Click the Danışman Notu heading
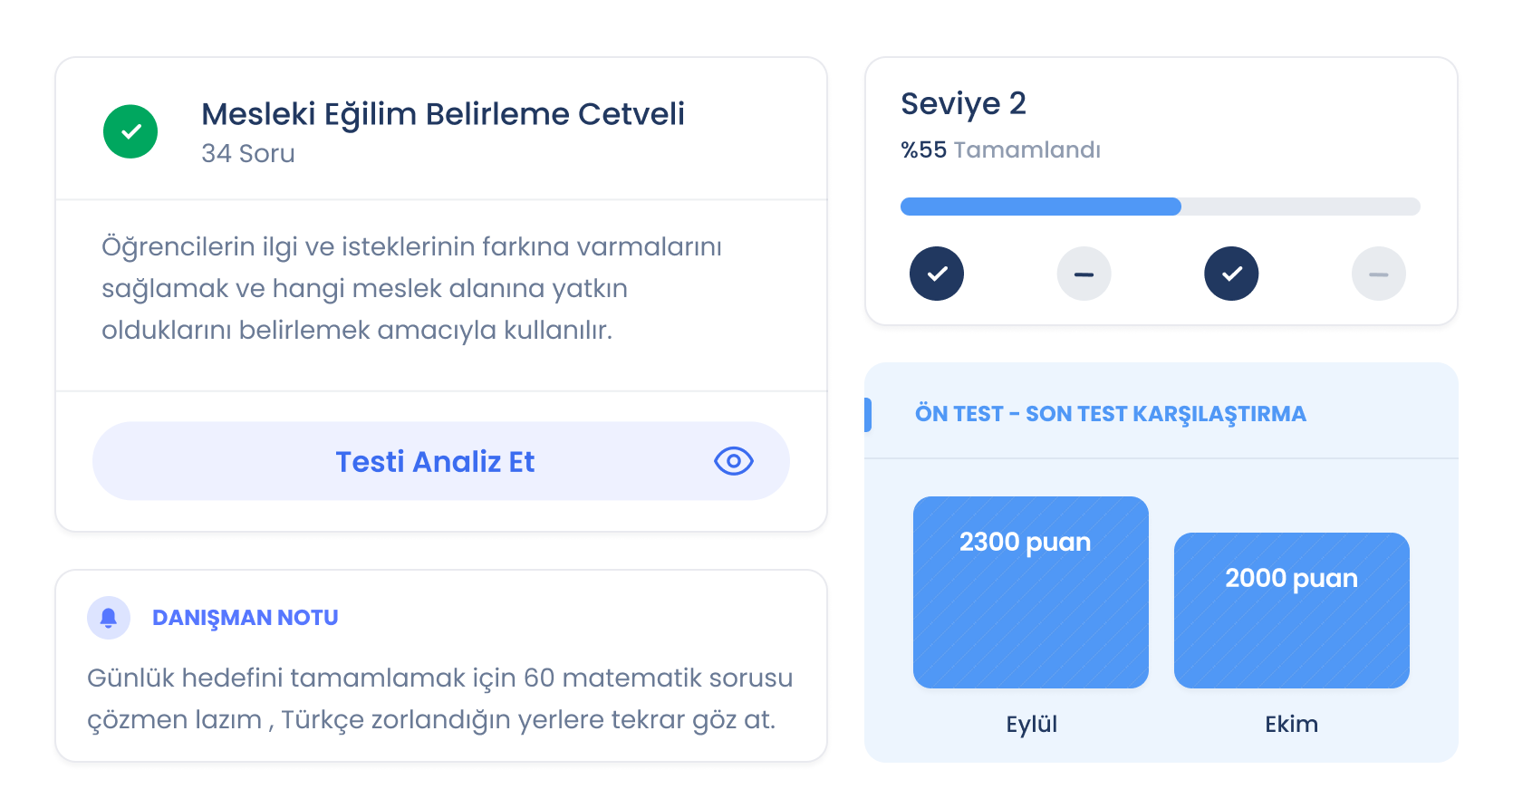The height and width of the screenshot is (808, 1513). 245,618
